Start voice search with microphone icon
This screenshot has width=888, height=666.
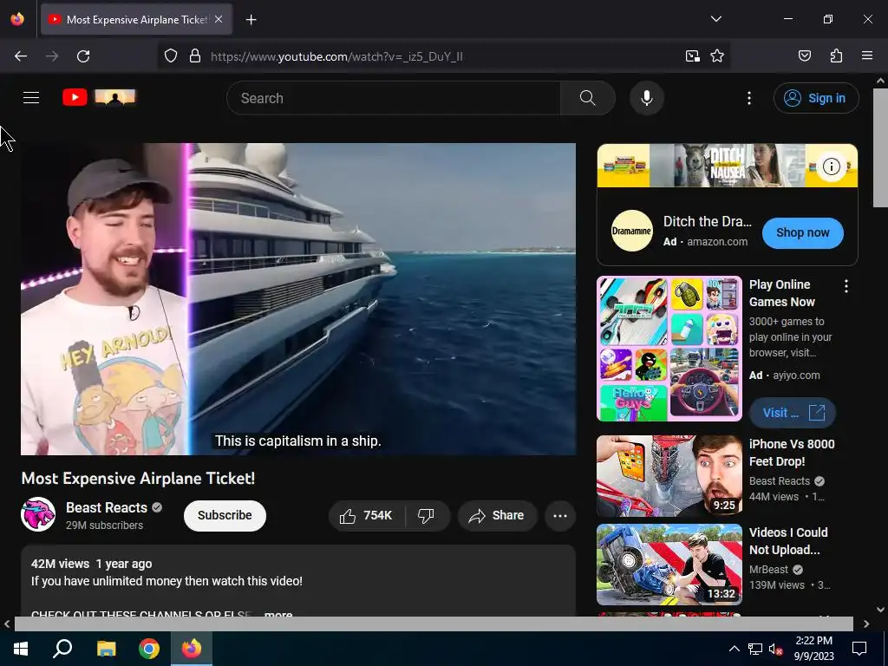(646, 98)
